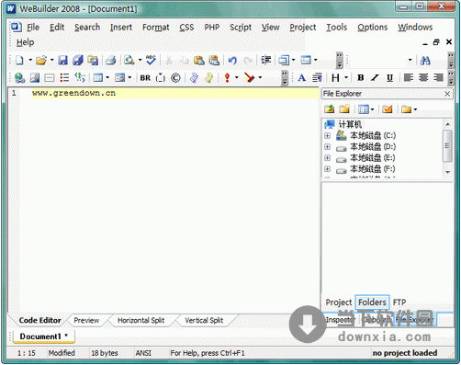Toggle Italic formatting
Viewport: 461px width, 365px height.
point(375,78)
